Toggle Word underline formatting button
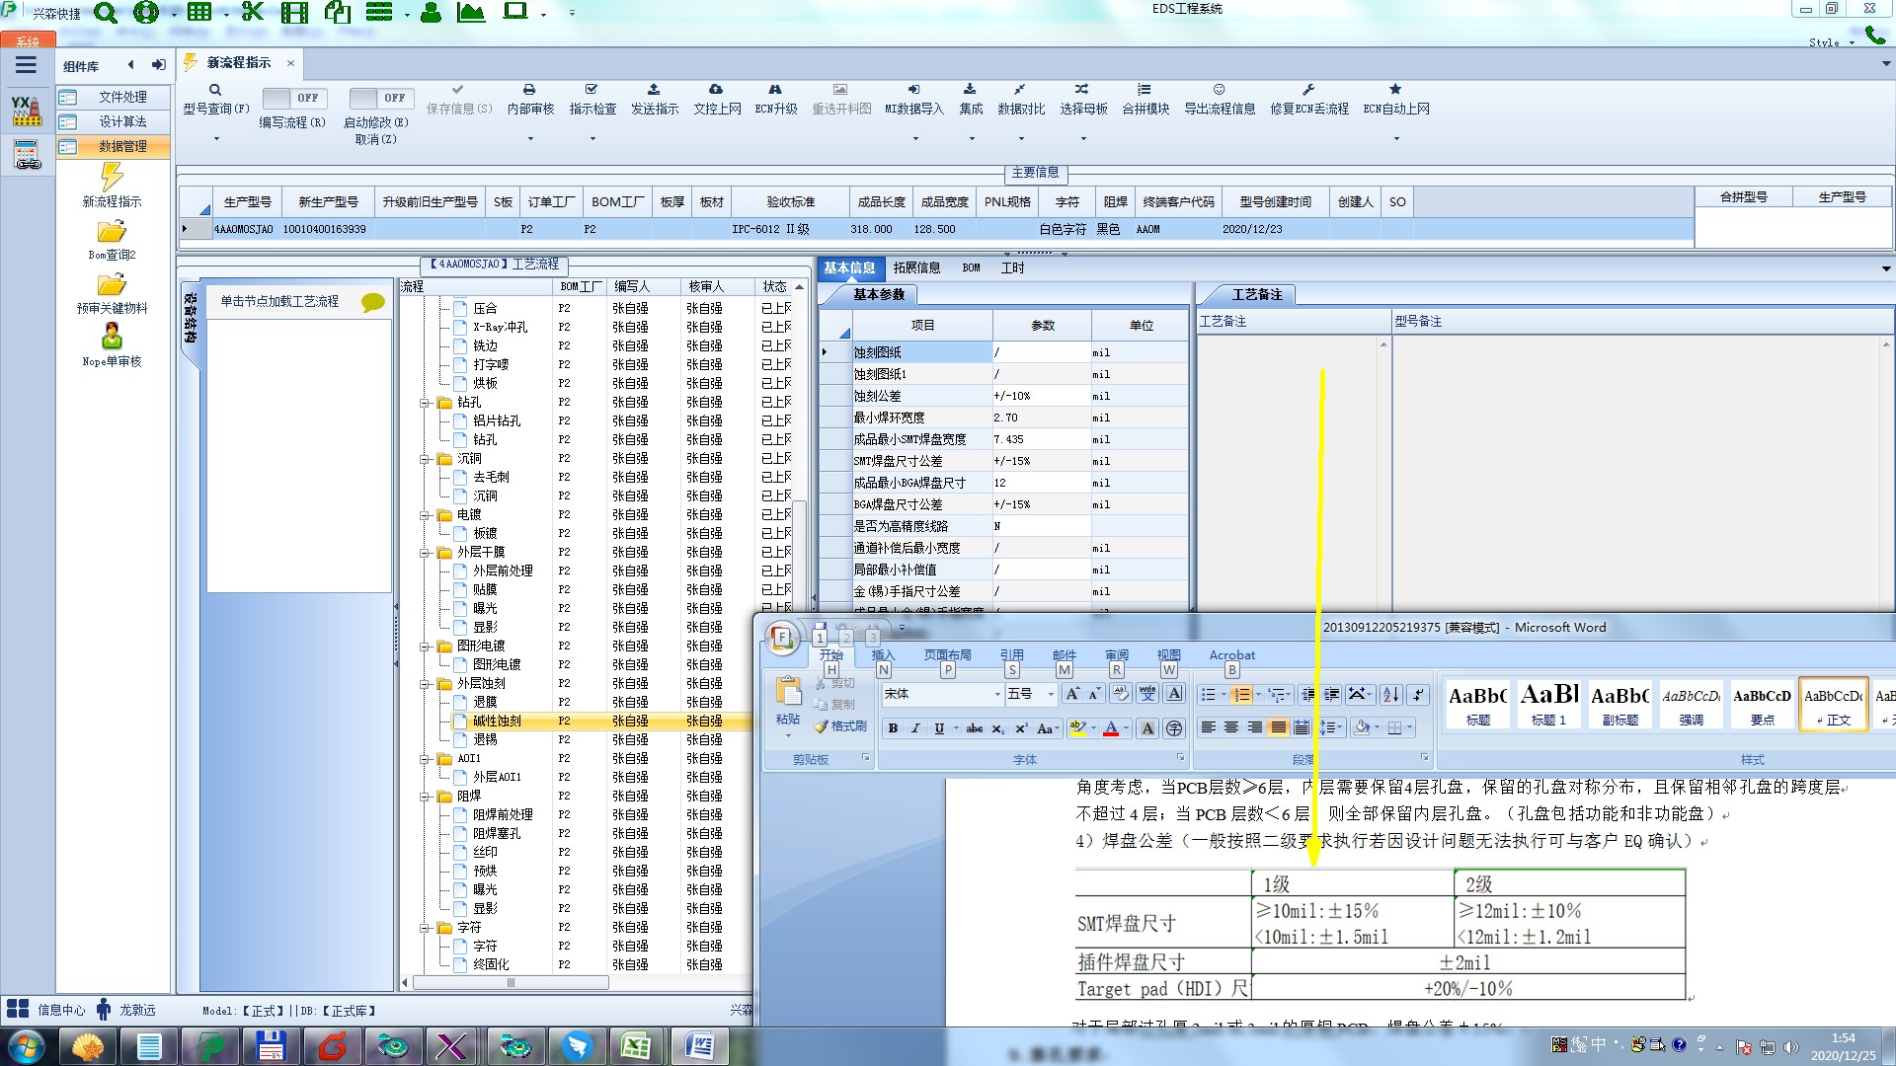The image size is (1896, 1066). click(x=938, y=728)
